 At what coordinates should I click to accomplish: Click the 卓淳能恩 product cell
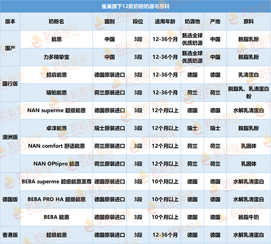point(56,128)
